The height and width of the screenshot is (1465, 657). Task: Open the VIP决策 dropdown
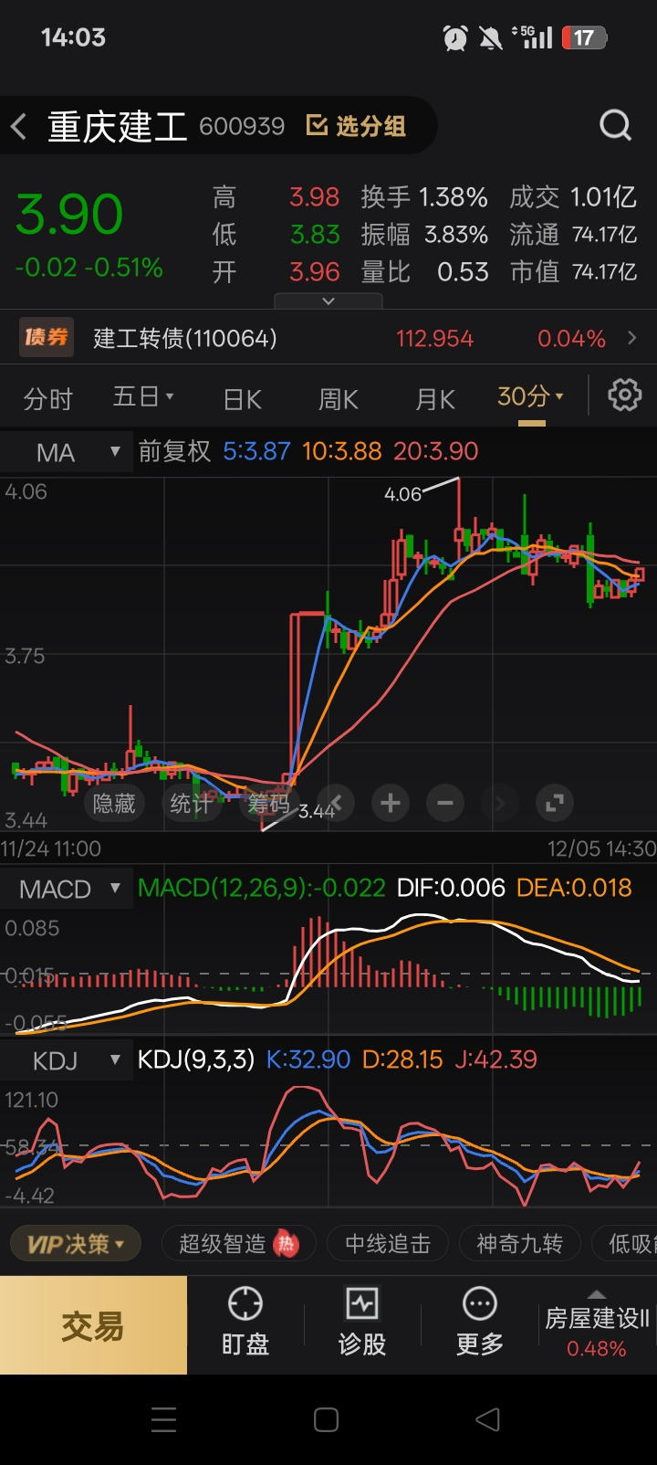coord(75,1244)
